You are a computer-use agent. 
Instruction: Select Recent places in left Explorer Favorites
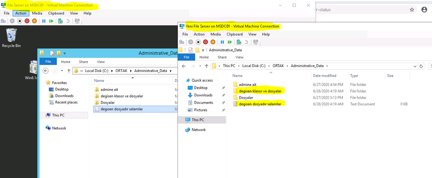(66, 102)
